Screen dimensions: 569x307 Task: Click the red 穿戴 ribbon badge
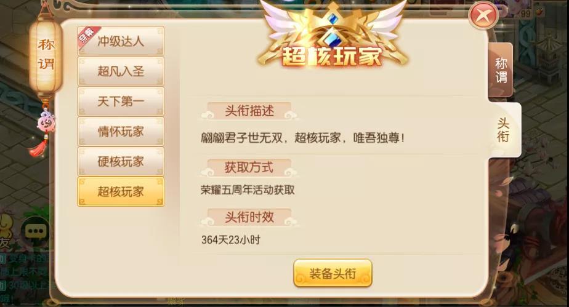87,37
